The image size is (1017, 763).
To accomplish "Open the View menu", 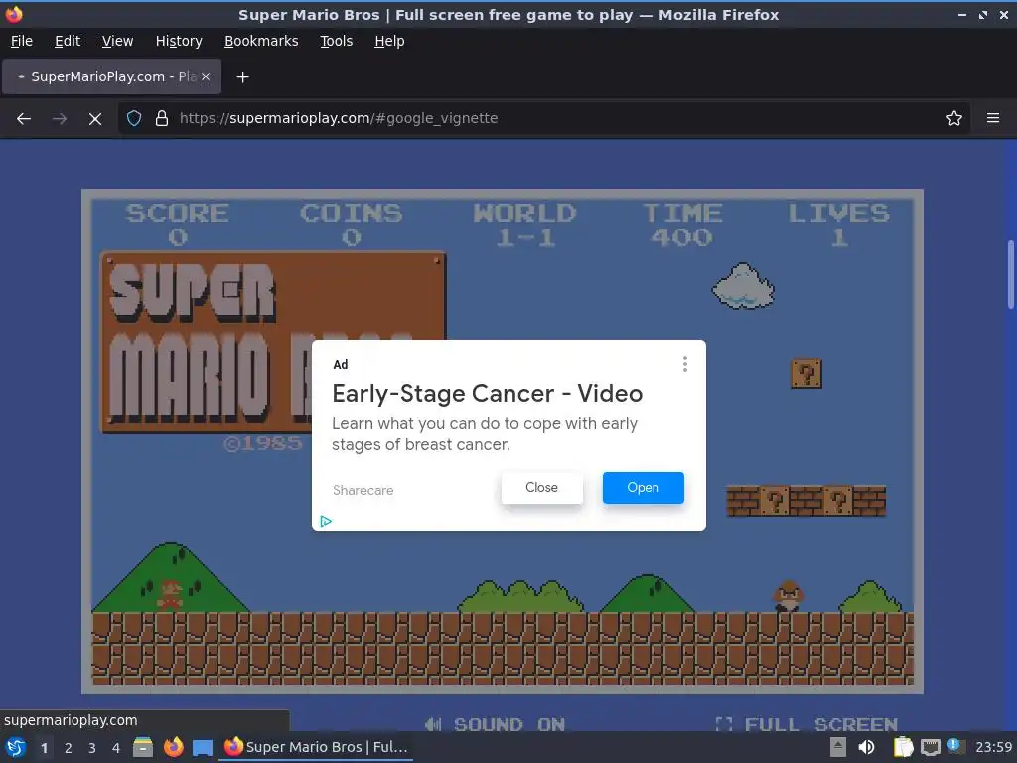I will click(x=117, y=41).
